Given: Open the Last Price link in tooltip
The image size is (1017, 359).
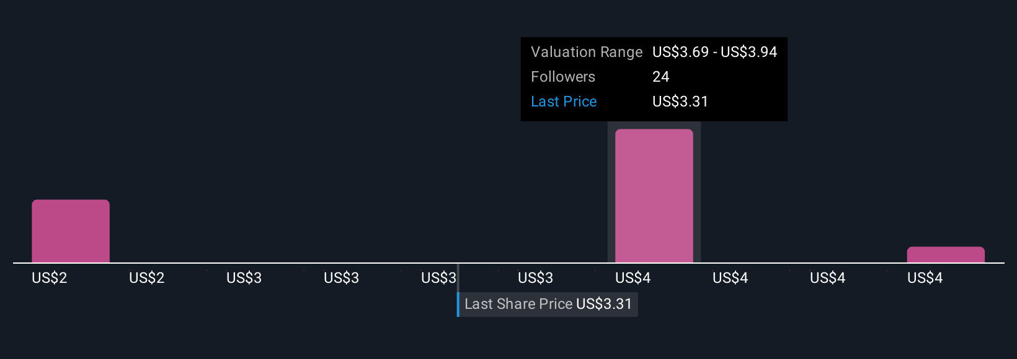Looking at the screenshot, I should [564, 102].
